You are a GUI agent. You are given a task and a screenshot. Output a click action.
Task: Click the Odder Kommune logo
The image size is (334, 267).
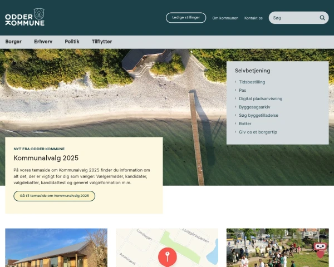24,17
